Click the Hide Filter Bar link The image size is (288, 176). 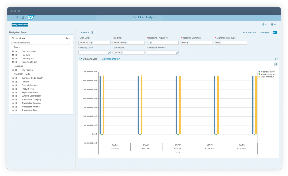(249, 33)
